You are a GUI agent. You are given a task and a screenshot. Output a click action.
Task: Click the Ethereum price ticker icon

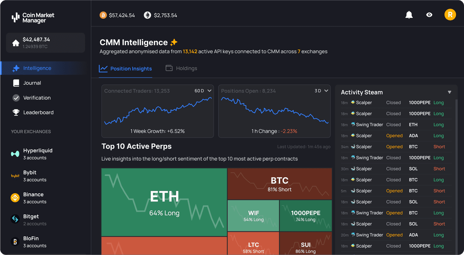(x=148, y=15)
